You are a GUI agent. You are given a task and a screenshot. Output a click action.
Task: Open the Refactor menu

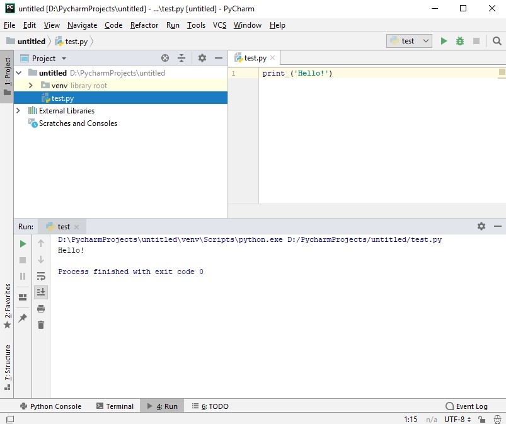144,25
